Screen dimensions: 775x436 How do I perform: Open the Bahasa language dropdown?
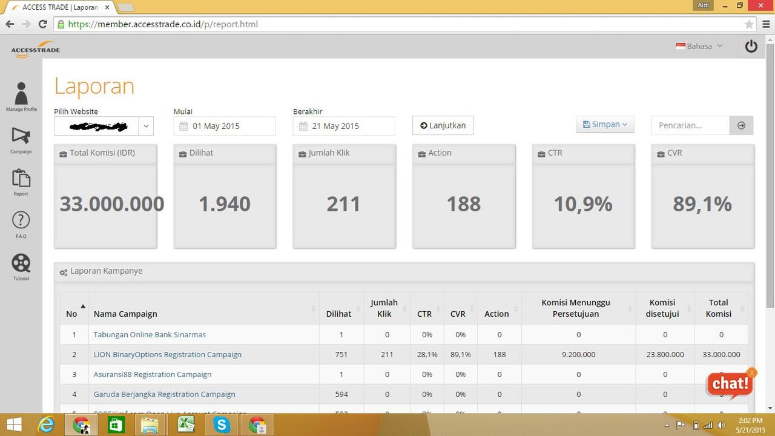pyautogui.click(x=699, y=46)
